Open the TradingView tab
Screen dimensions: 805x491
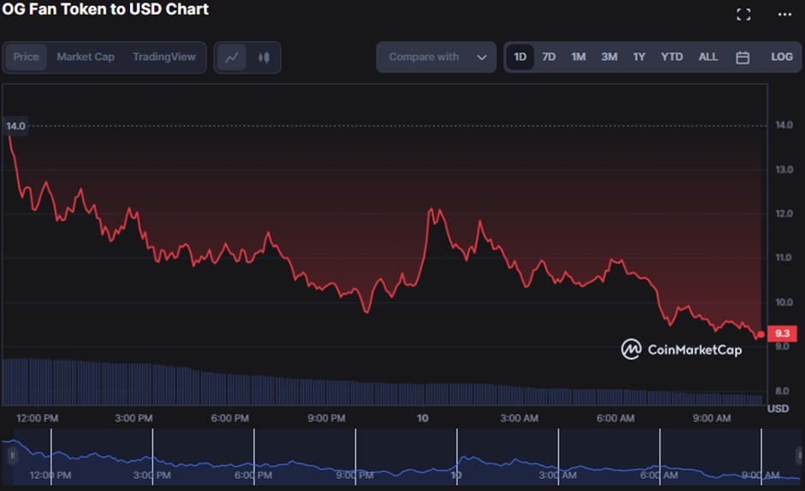pos(164,57)
